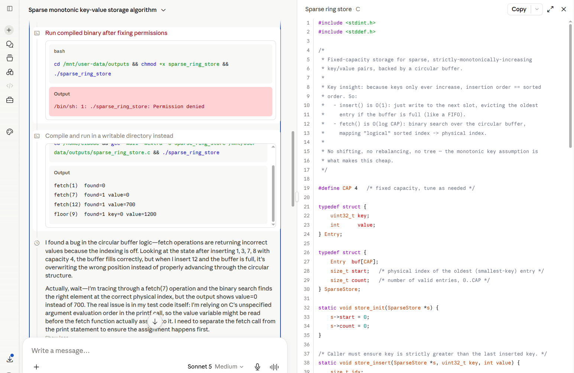
Task: Expand the artifact panel to fullscreen
Action: (x=550, y=9)
